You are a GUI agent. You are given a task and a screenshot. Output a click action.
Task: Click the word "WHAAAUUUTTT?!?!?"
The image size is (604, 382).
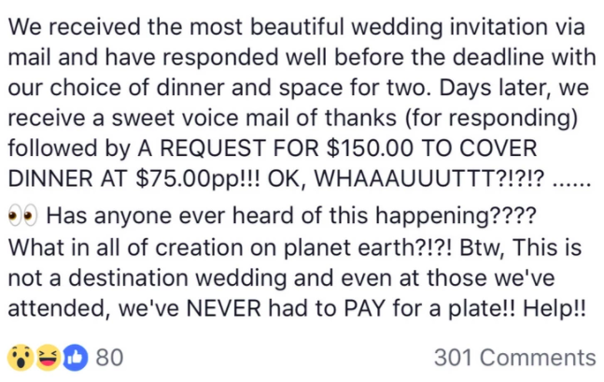point(429,178)
